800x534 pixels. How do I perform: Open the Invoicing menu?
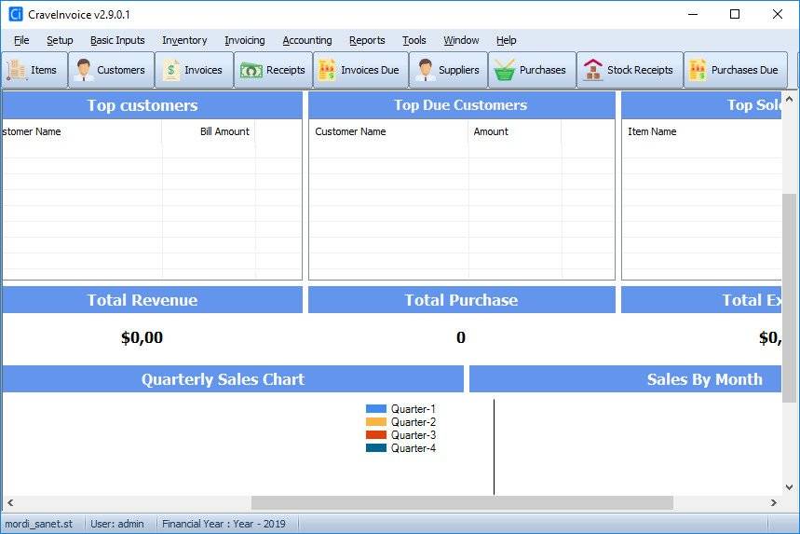(245, 40)
